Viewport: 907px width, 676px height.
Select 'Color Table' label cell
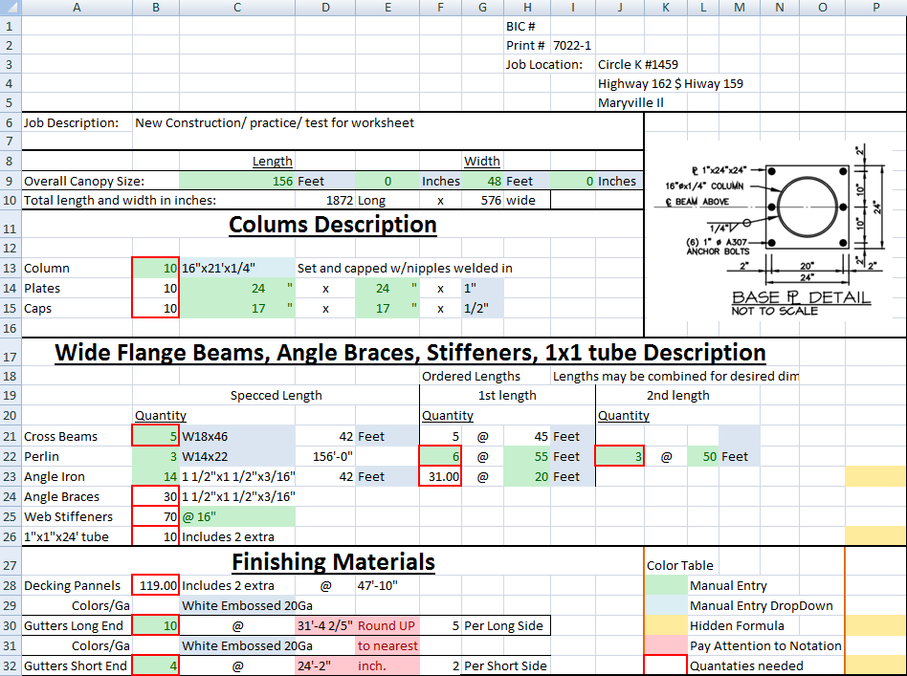pyautogui.click(x=679, y=565)
